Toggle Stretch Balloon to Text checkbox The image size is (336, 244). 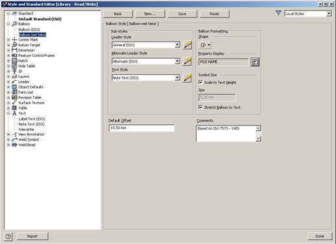coord(201,107)
